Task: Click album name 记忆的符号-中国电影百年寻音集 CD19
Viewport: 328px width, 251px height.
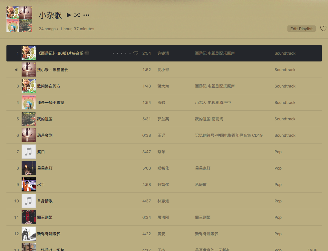Action: tap(229, 135)
